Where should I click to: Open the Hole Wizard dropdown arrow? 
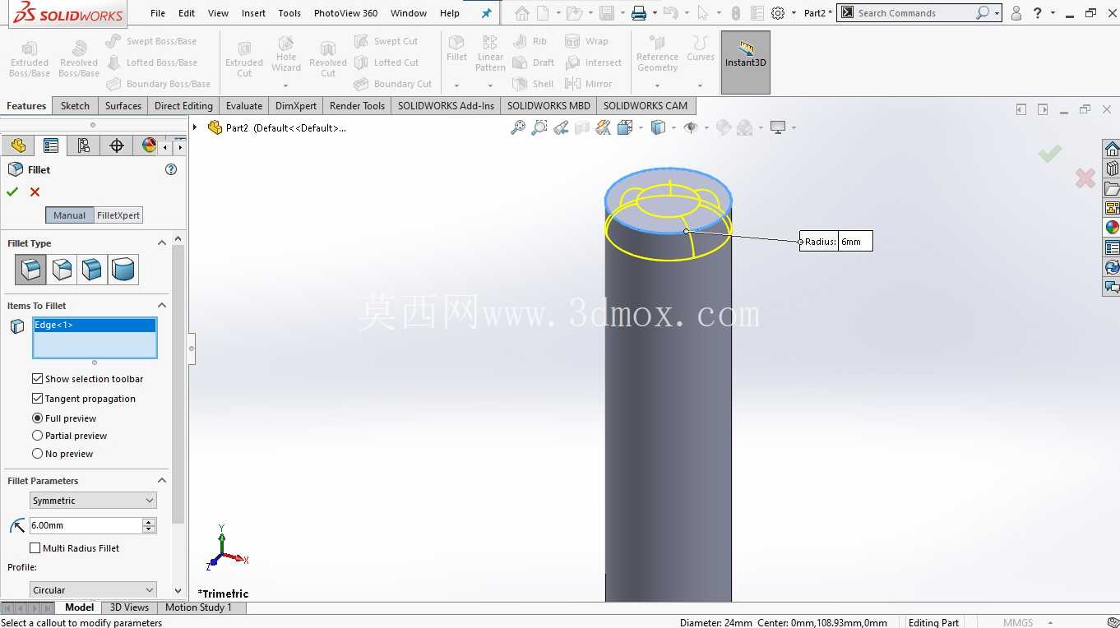pyautogui.click(x=286, y=85)
